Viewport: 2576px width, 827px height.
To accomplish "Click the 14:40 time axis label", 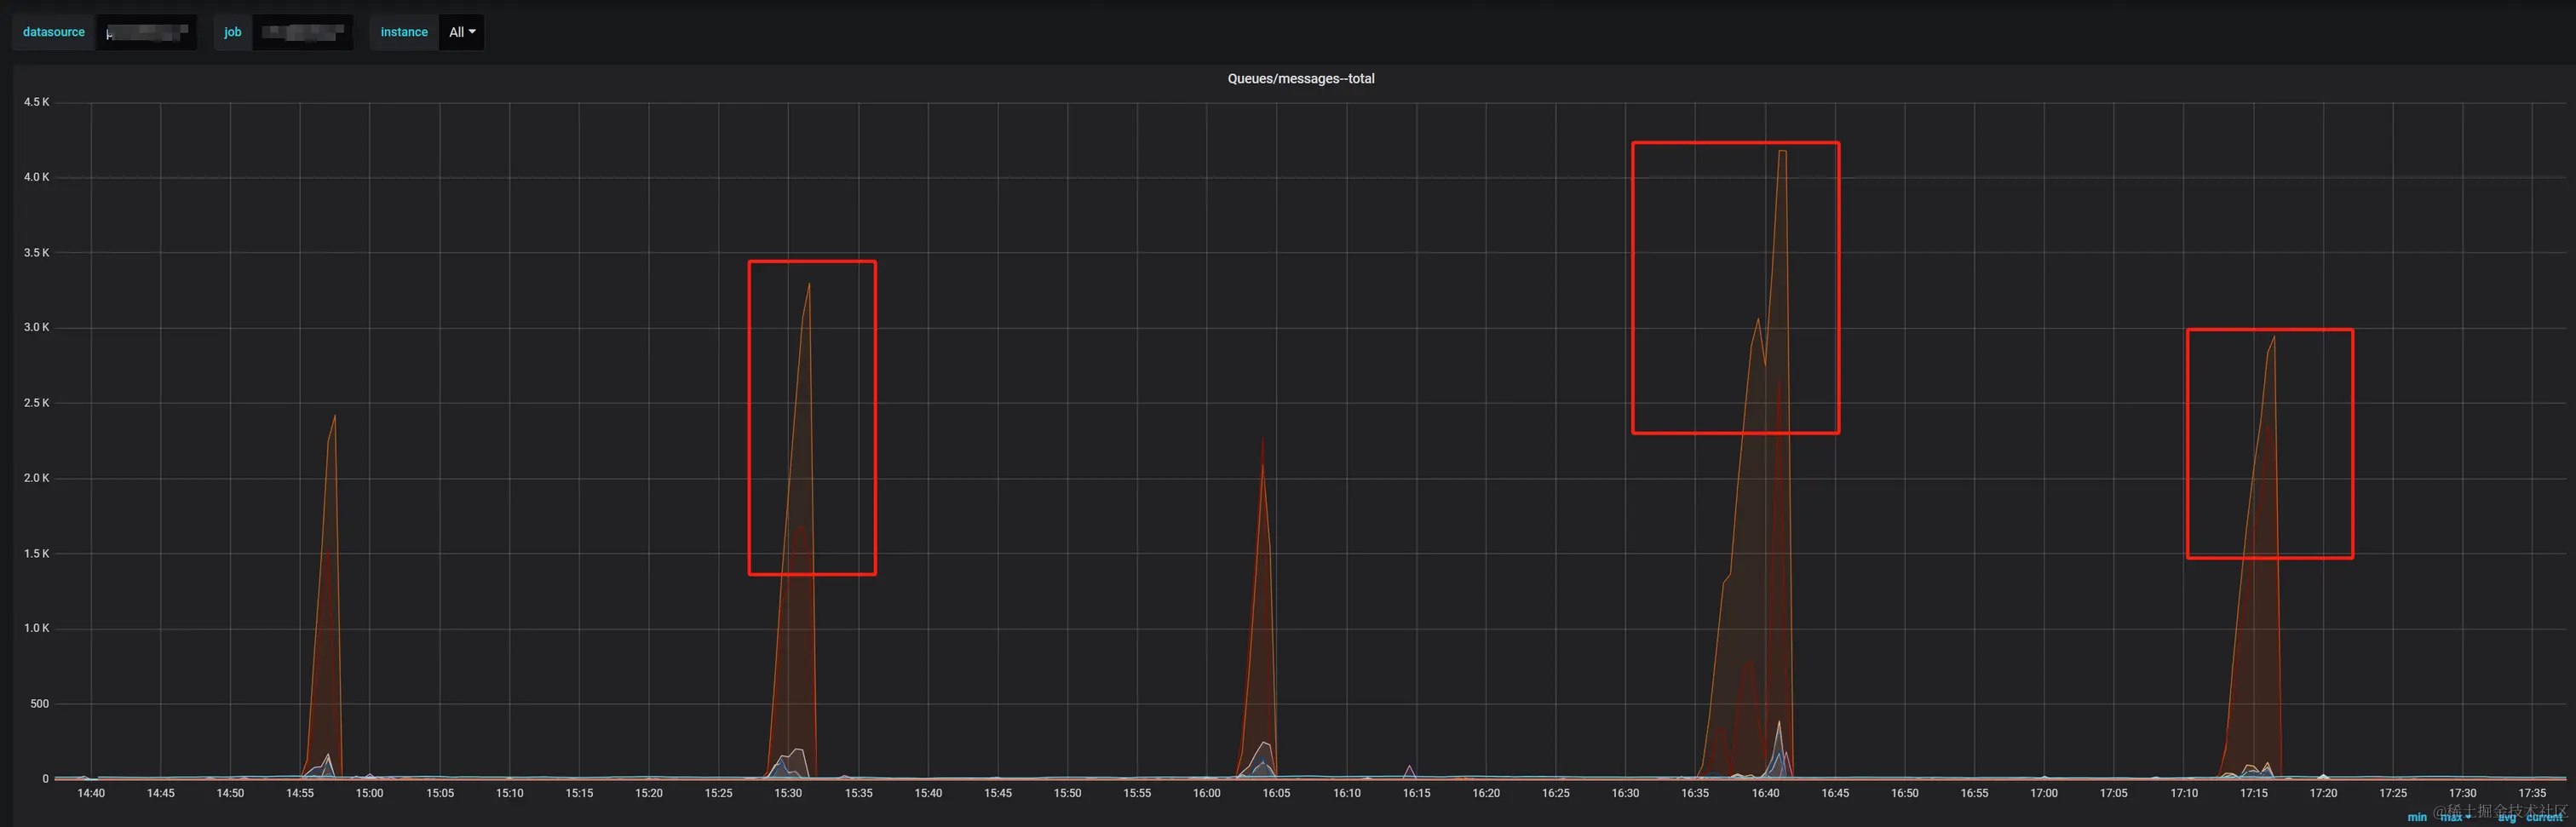I will [x=91, y=793].
